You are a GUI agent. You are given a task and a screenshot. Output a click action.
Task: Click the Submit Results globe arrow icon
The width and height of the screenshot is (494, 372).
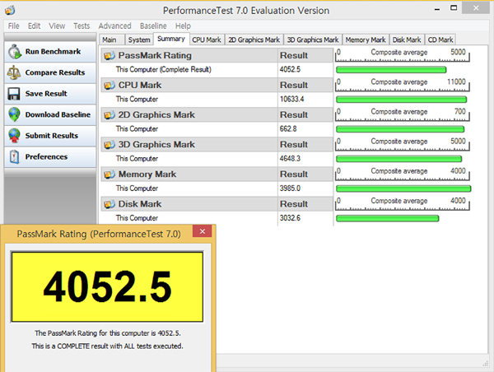tap(15, 136)
